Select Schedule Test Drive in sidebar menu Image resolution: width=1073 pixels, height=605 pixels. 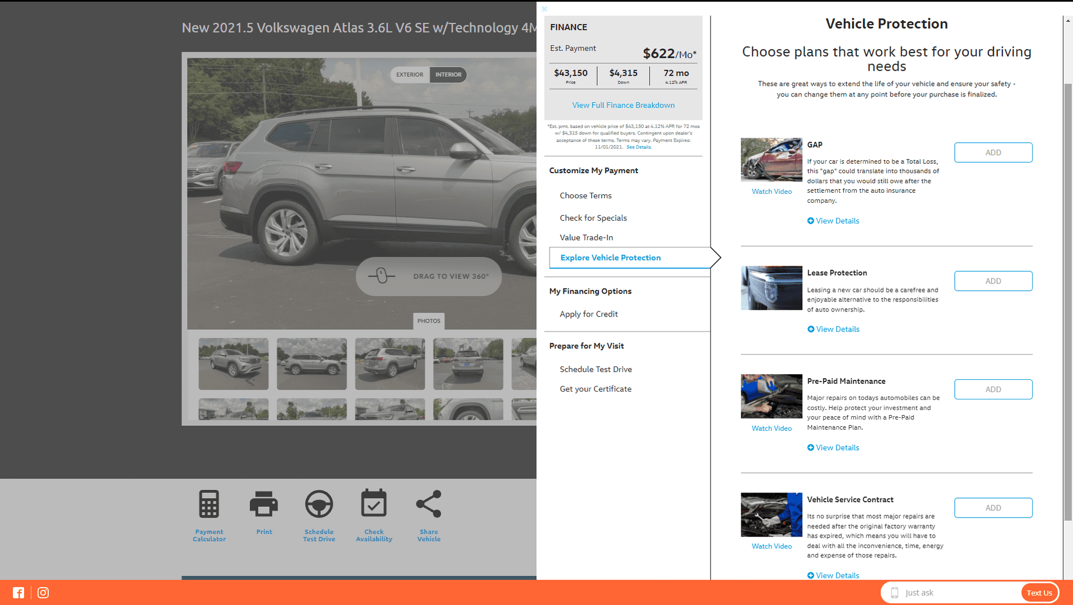click(596, 369)
